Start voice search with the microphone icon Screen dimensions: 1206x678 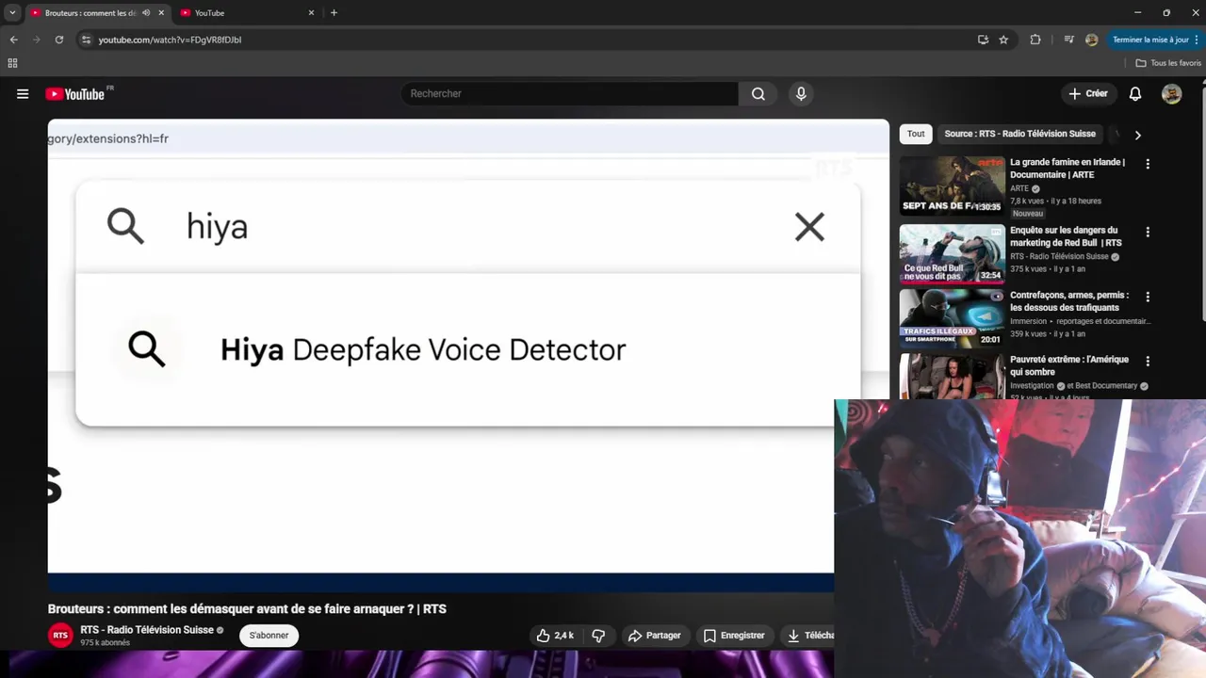[801, 94]
